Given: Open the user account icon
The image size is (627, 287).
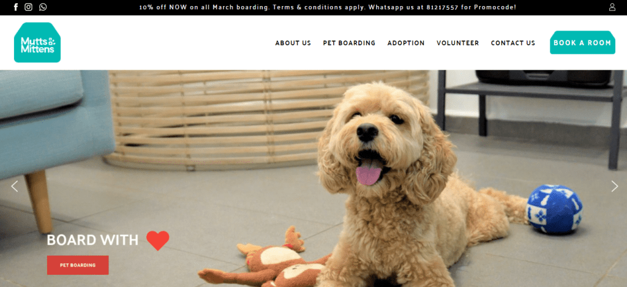Looking at the screenshot, I should [x=612, y=7].
